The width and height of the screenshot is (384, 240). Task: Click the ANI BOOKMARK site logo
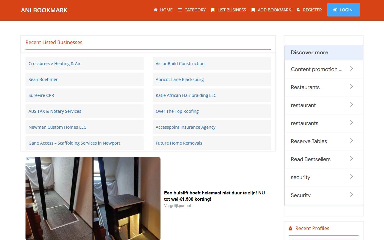tap(44, 10)
